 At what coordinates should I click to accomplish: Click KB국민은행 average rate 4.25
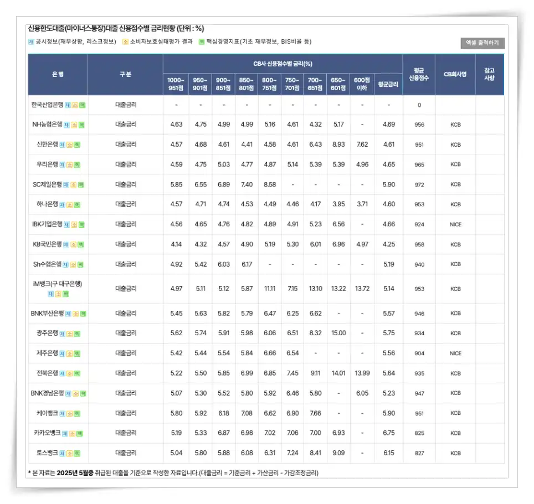point(388,245)
